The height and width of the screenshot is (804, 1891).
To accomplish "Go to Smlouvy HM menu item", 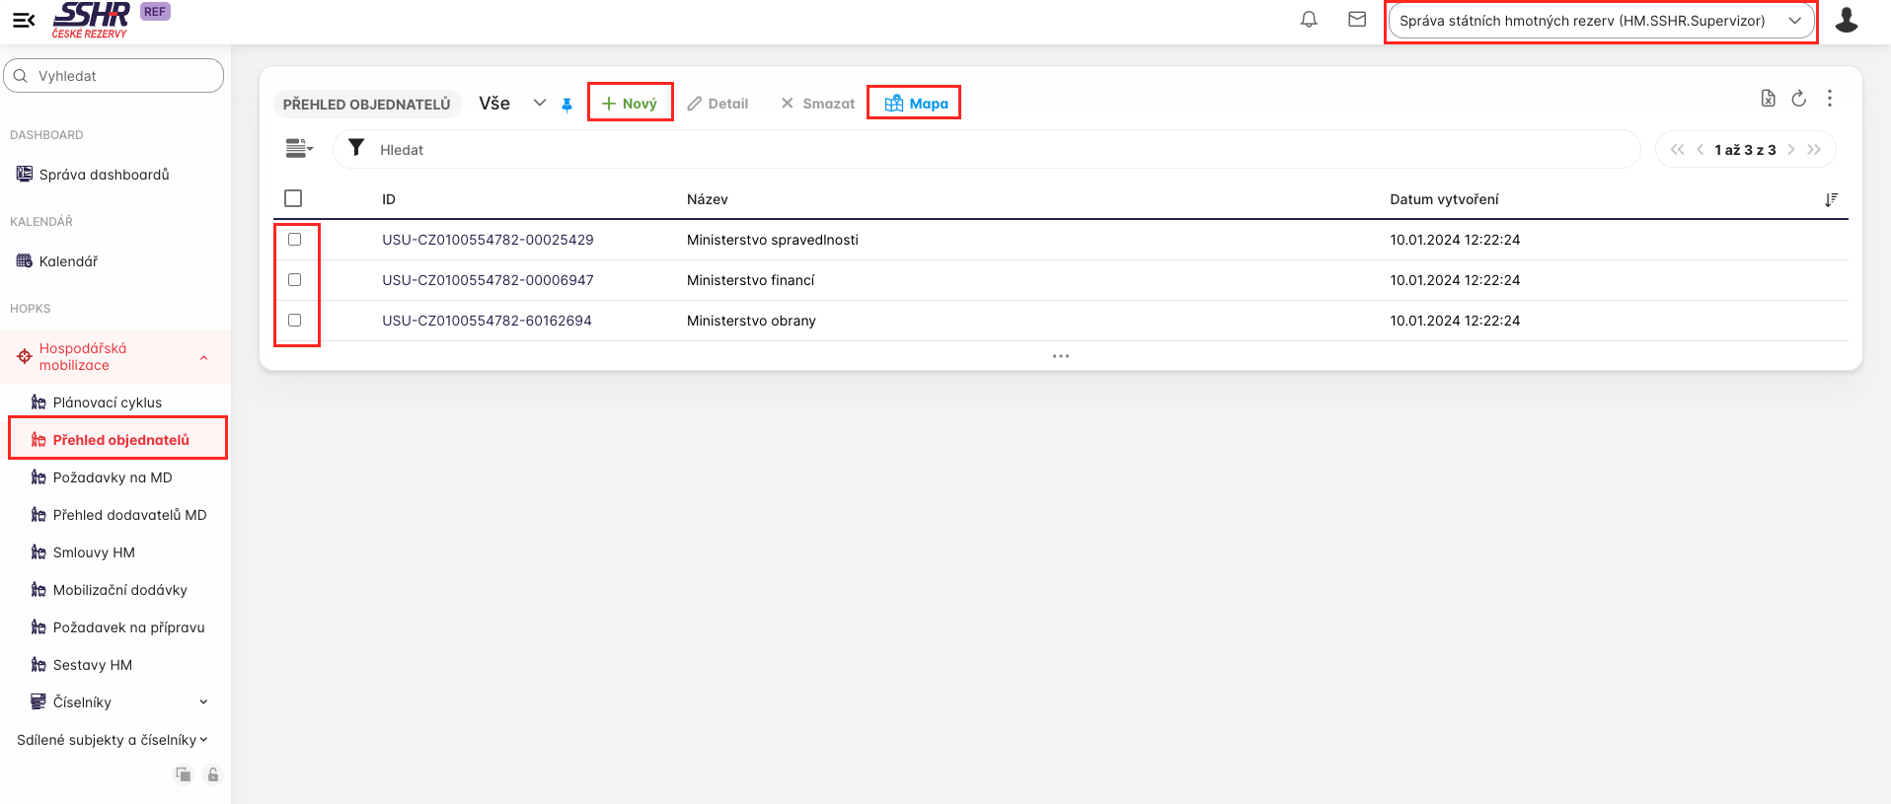I will 94,552.
